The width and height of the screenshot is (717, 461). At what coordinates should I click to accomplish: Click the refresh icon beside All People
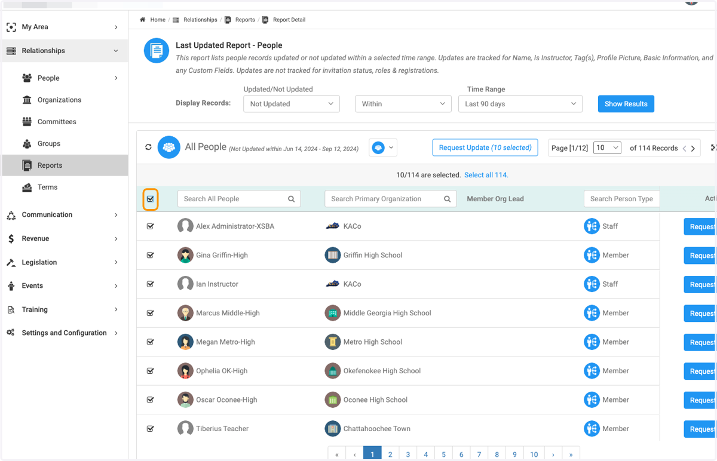[x=148, y=147]
